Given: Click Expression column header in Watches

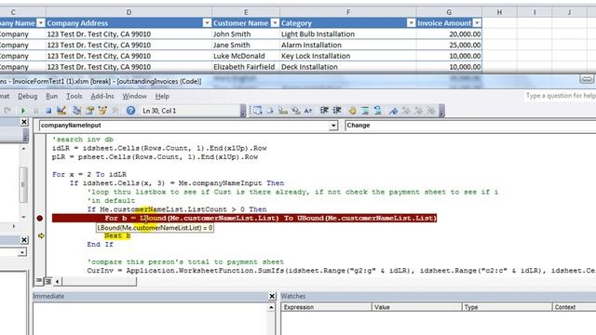Looking at the screenshot, I should pyautogui.click(x=327, y=307).
